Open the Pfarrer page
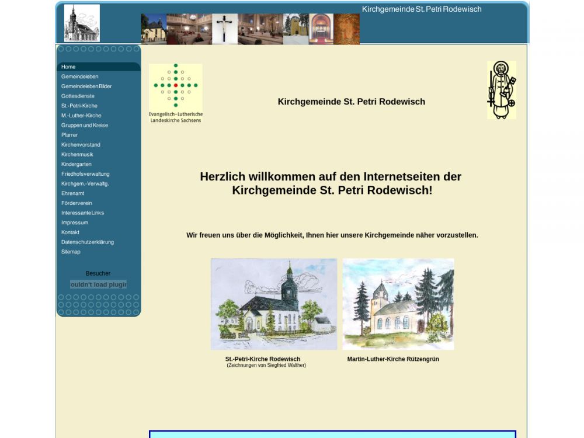584x438 pixels. coord(69,135)
